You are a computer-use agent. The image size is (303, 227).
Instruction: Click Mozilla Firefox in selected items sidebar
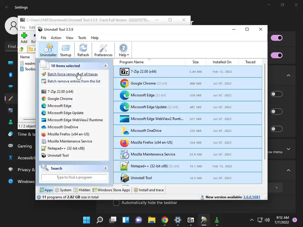click(68, 134)
